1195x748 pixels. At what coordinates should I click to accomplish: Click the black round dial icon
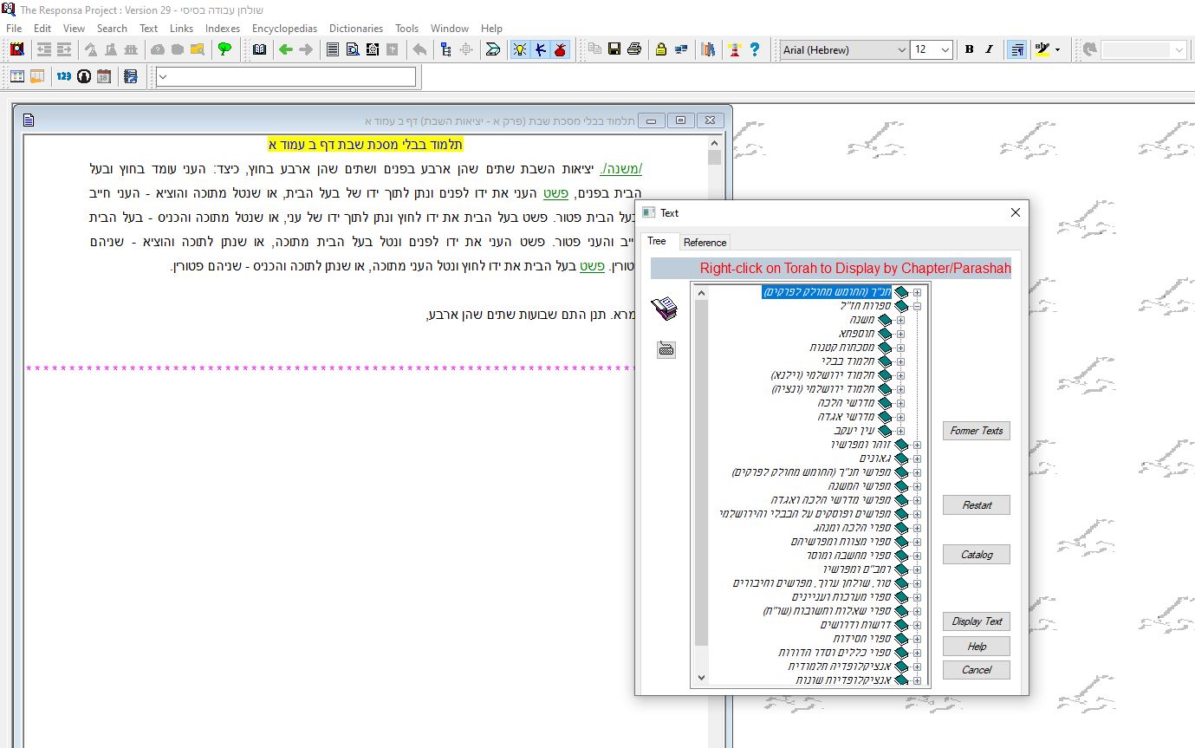[84, 76]
